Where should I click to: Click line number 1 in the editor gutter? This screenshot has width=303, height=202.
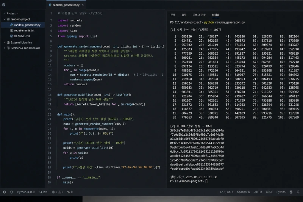tap(51, 13)
